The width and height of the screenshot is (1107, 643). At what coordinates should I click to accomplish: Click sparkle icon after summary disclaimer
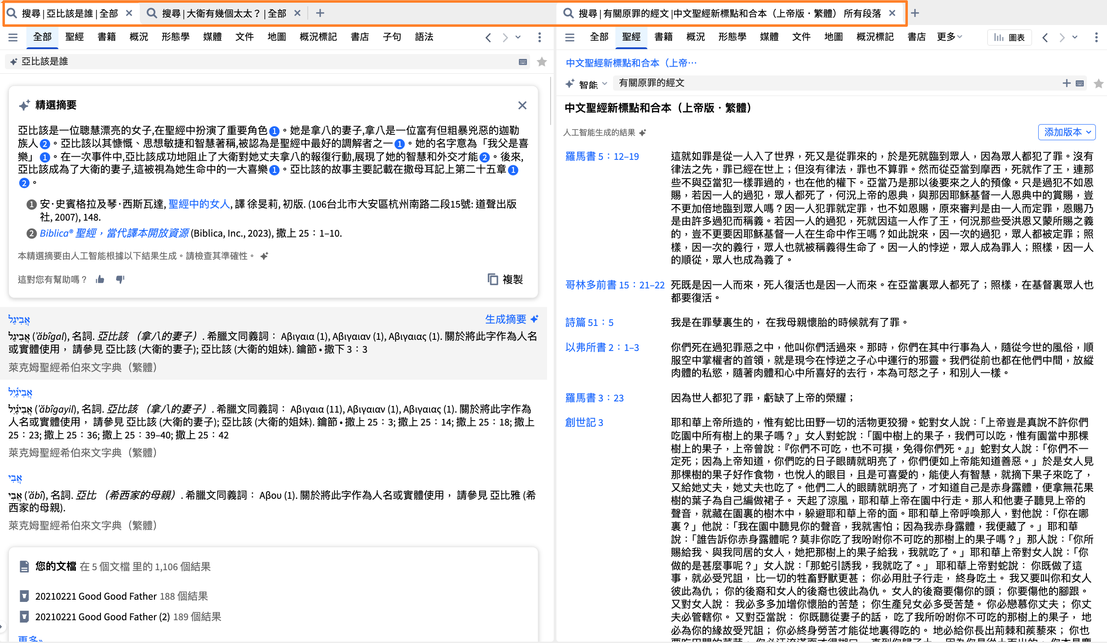[264, 256]
